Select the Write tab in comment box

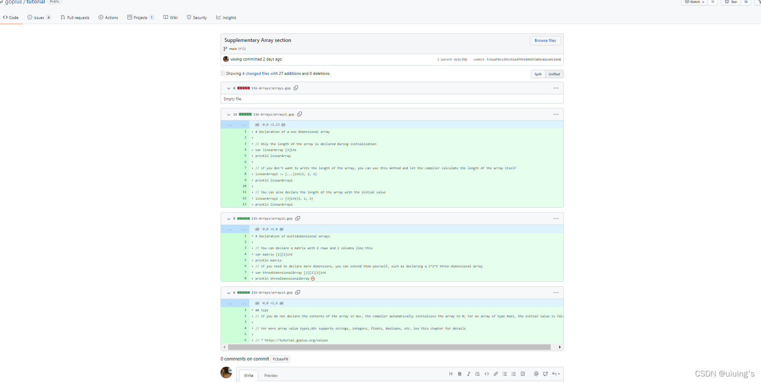pos(248,376)
